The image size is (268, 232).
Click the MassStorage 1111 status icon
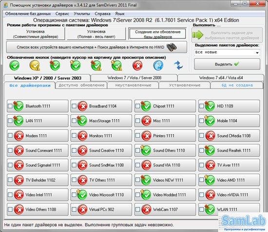[x=82, y=121]
